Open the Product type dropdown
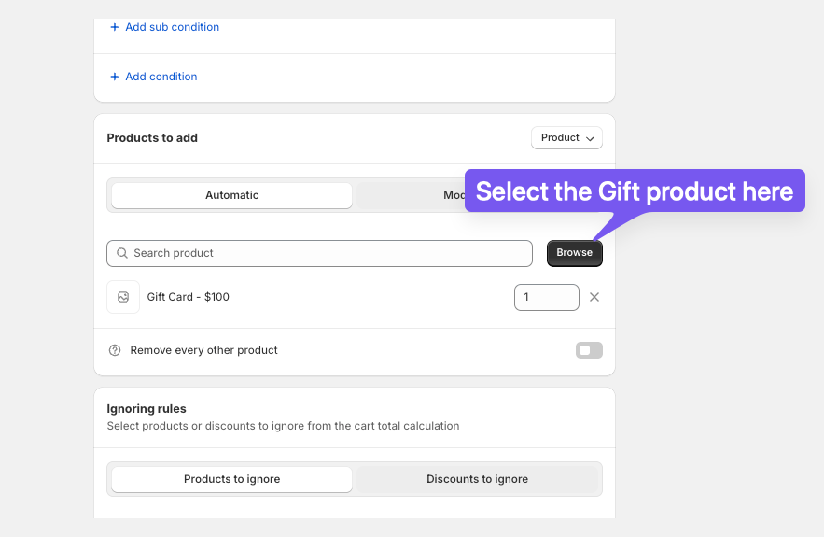This screenshot has width=824, height=537. tap(566, 138)
